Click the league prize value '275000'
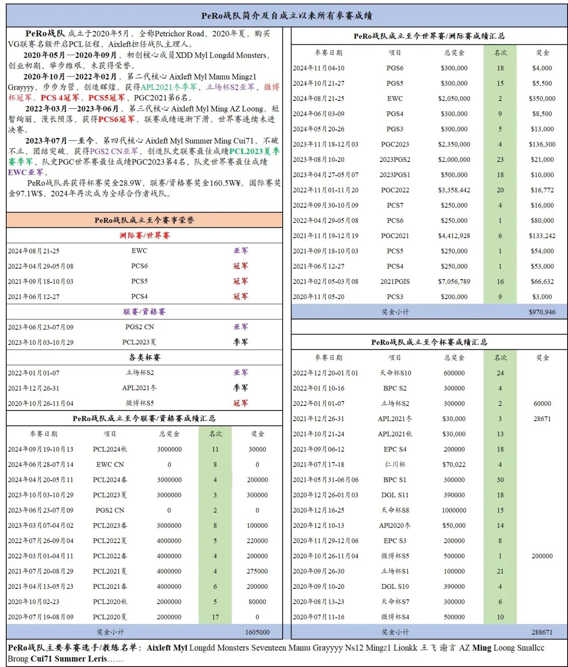Screen dimensions: 568x667 tap(257, 571)
